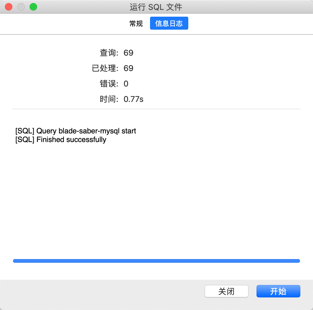Click the 错误 label
This screenshot has height=310, width=313.
109,84
